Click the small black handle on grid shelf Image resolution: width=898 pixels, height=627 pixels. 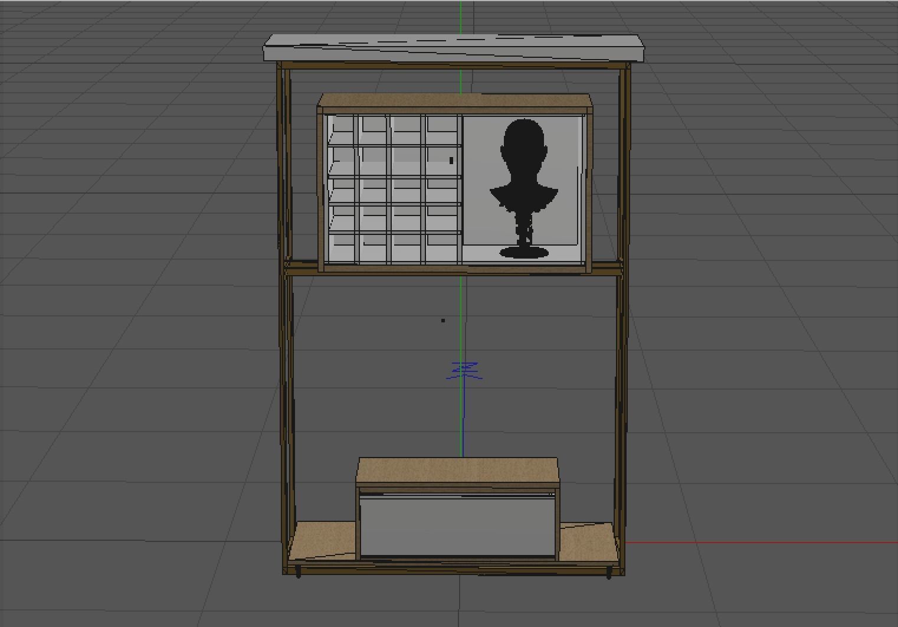coord(451,160)
